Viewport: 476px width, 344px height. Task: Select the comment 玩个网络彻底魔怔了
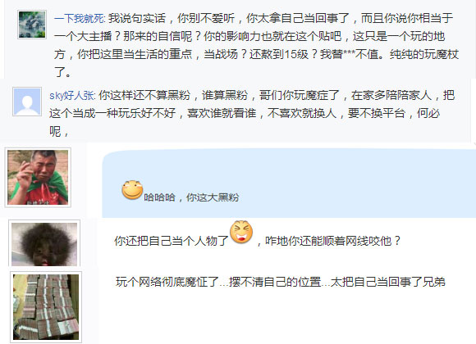point(167,282)
